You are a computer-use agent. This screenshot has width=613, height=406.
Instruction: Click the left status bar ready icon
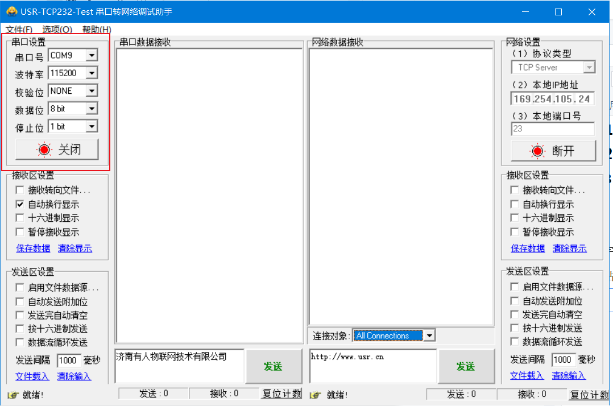pyautogui.click(x=13, y=395)
